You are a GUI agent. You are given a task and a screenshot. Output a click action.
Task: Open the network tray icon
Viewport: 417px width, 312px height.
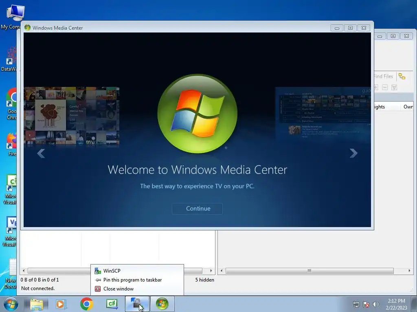[356, 305]
